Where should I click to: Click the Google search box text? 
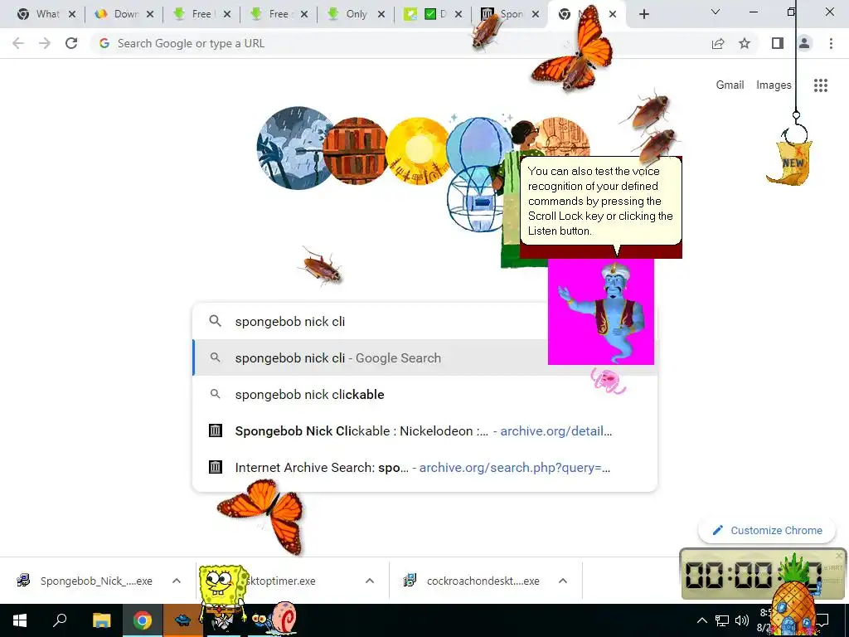(289, 322)
